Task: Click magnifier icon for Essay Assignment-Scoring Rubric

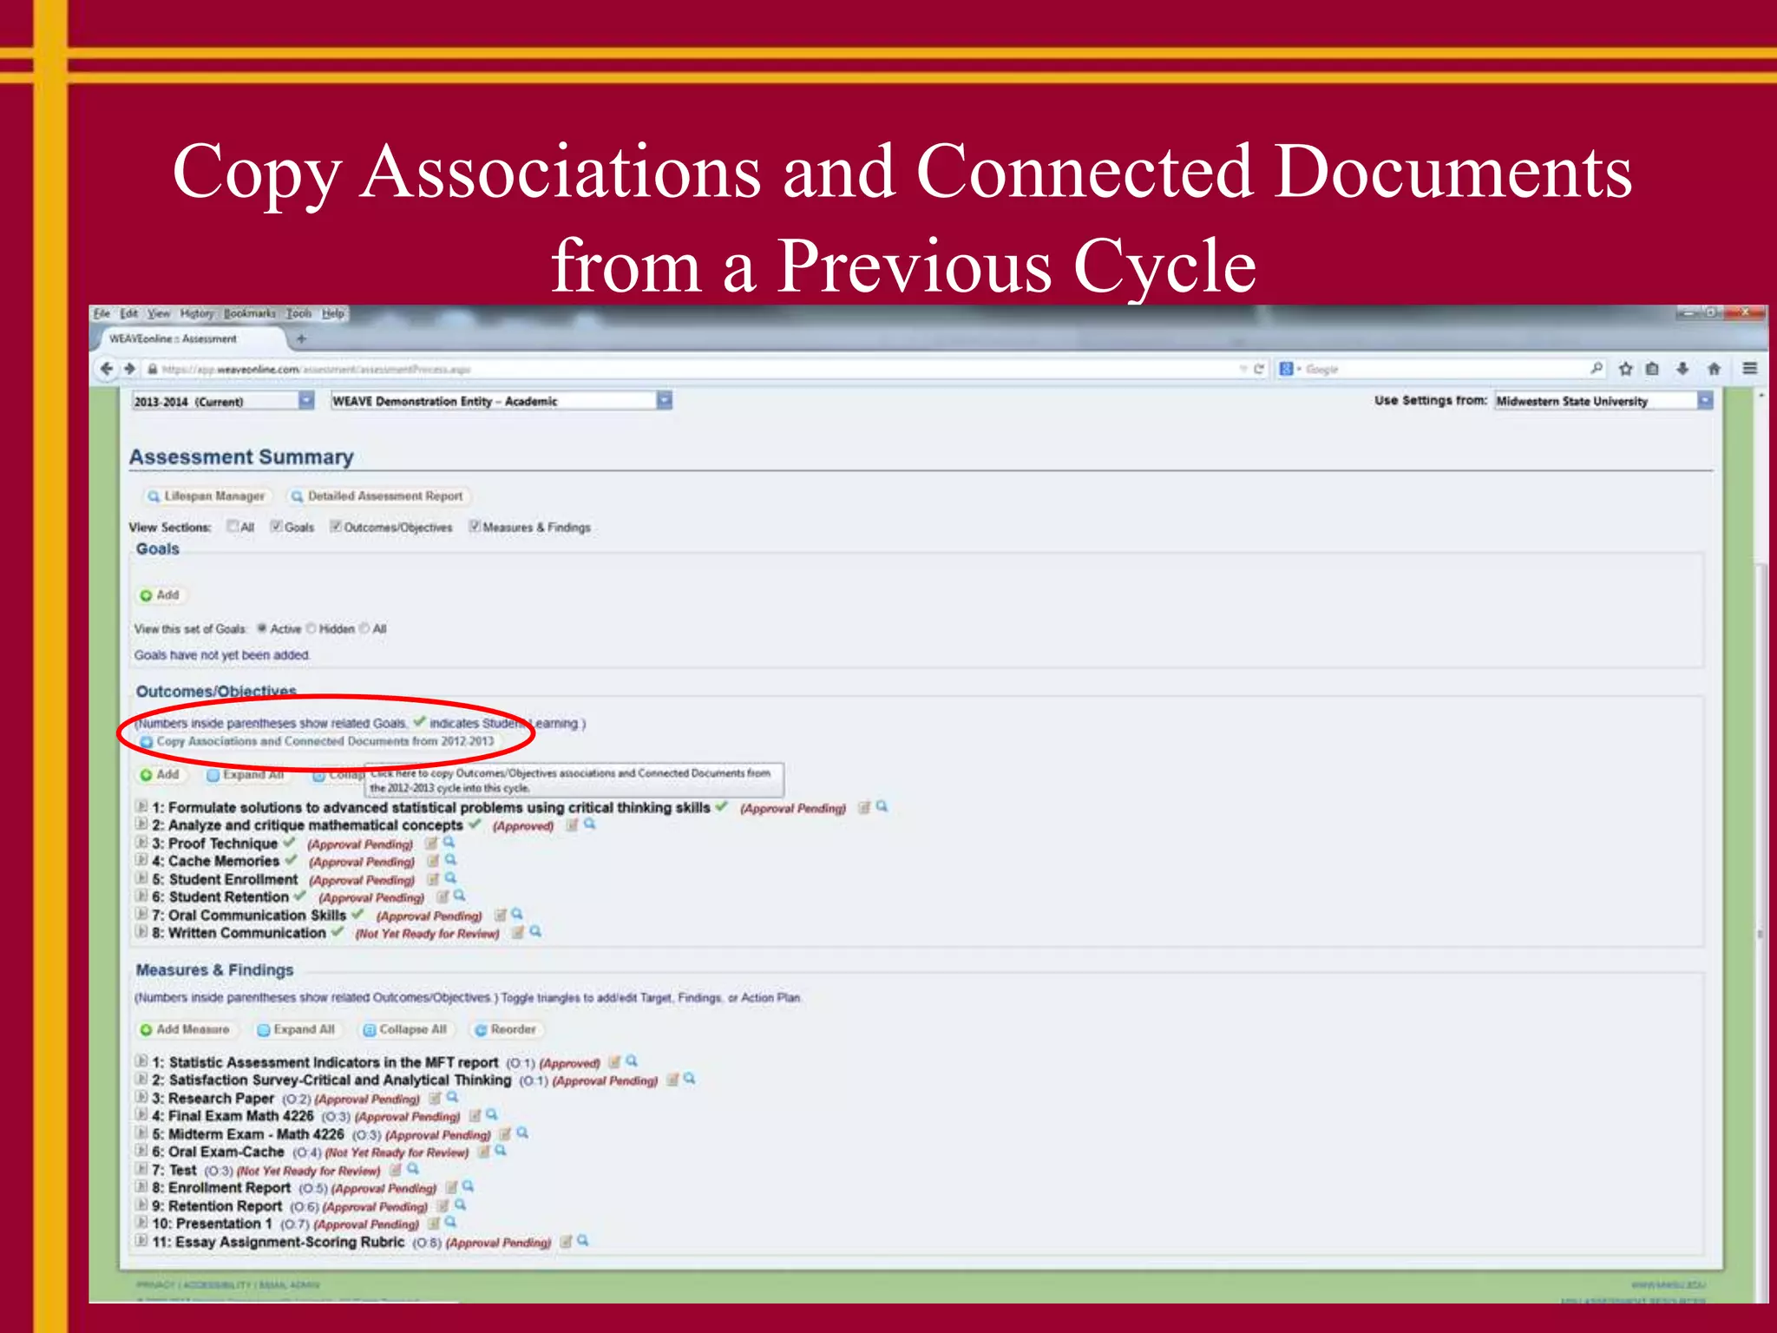Action: [583, 1241]
